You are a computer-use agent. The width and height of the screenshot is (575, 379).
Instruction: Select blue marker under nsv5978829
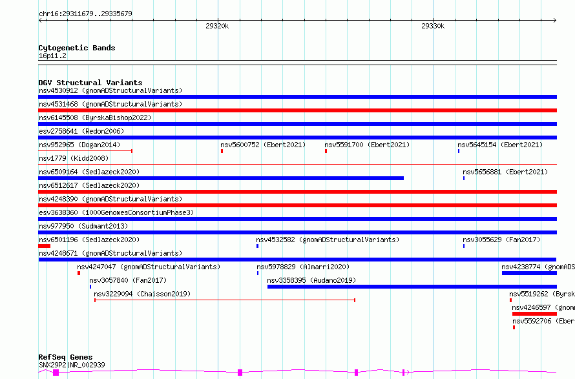coord(258,273)
